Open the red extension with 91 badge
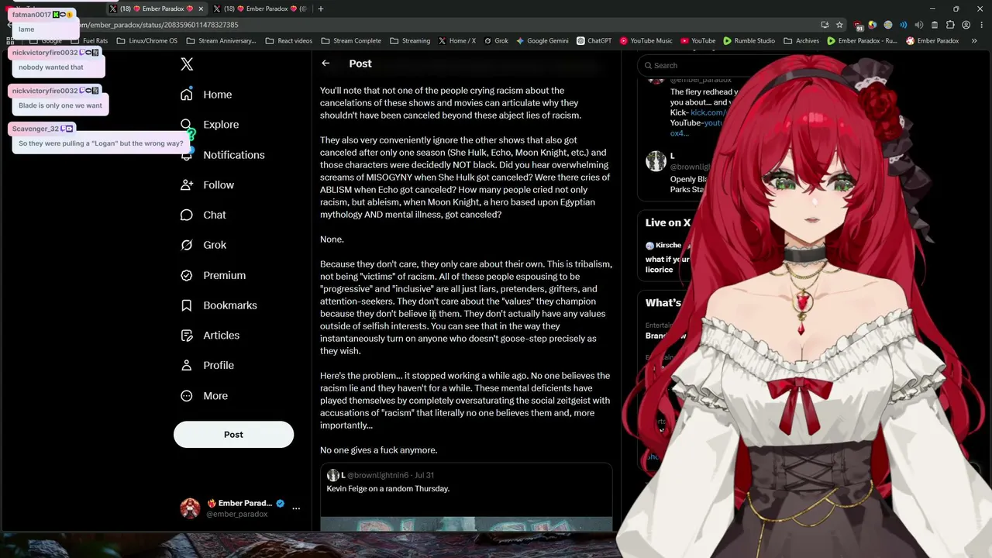This screenshot has height=558, width=992. click(x=859, y=25)
